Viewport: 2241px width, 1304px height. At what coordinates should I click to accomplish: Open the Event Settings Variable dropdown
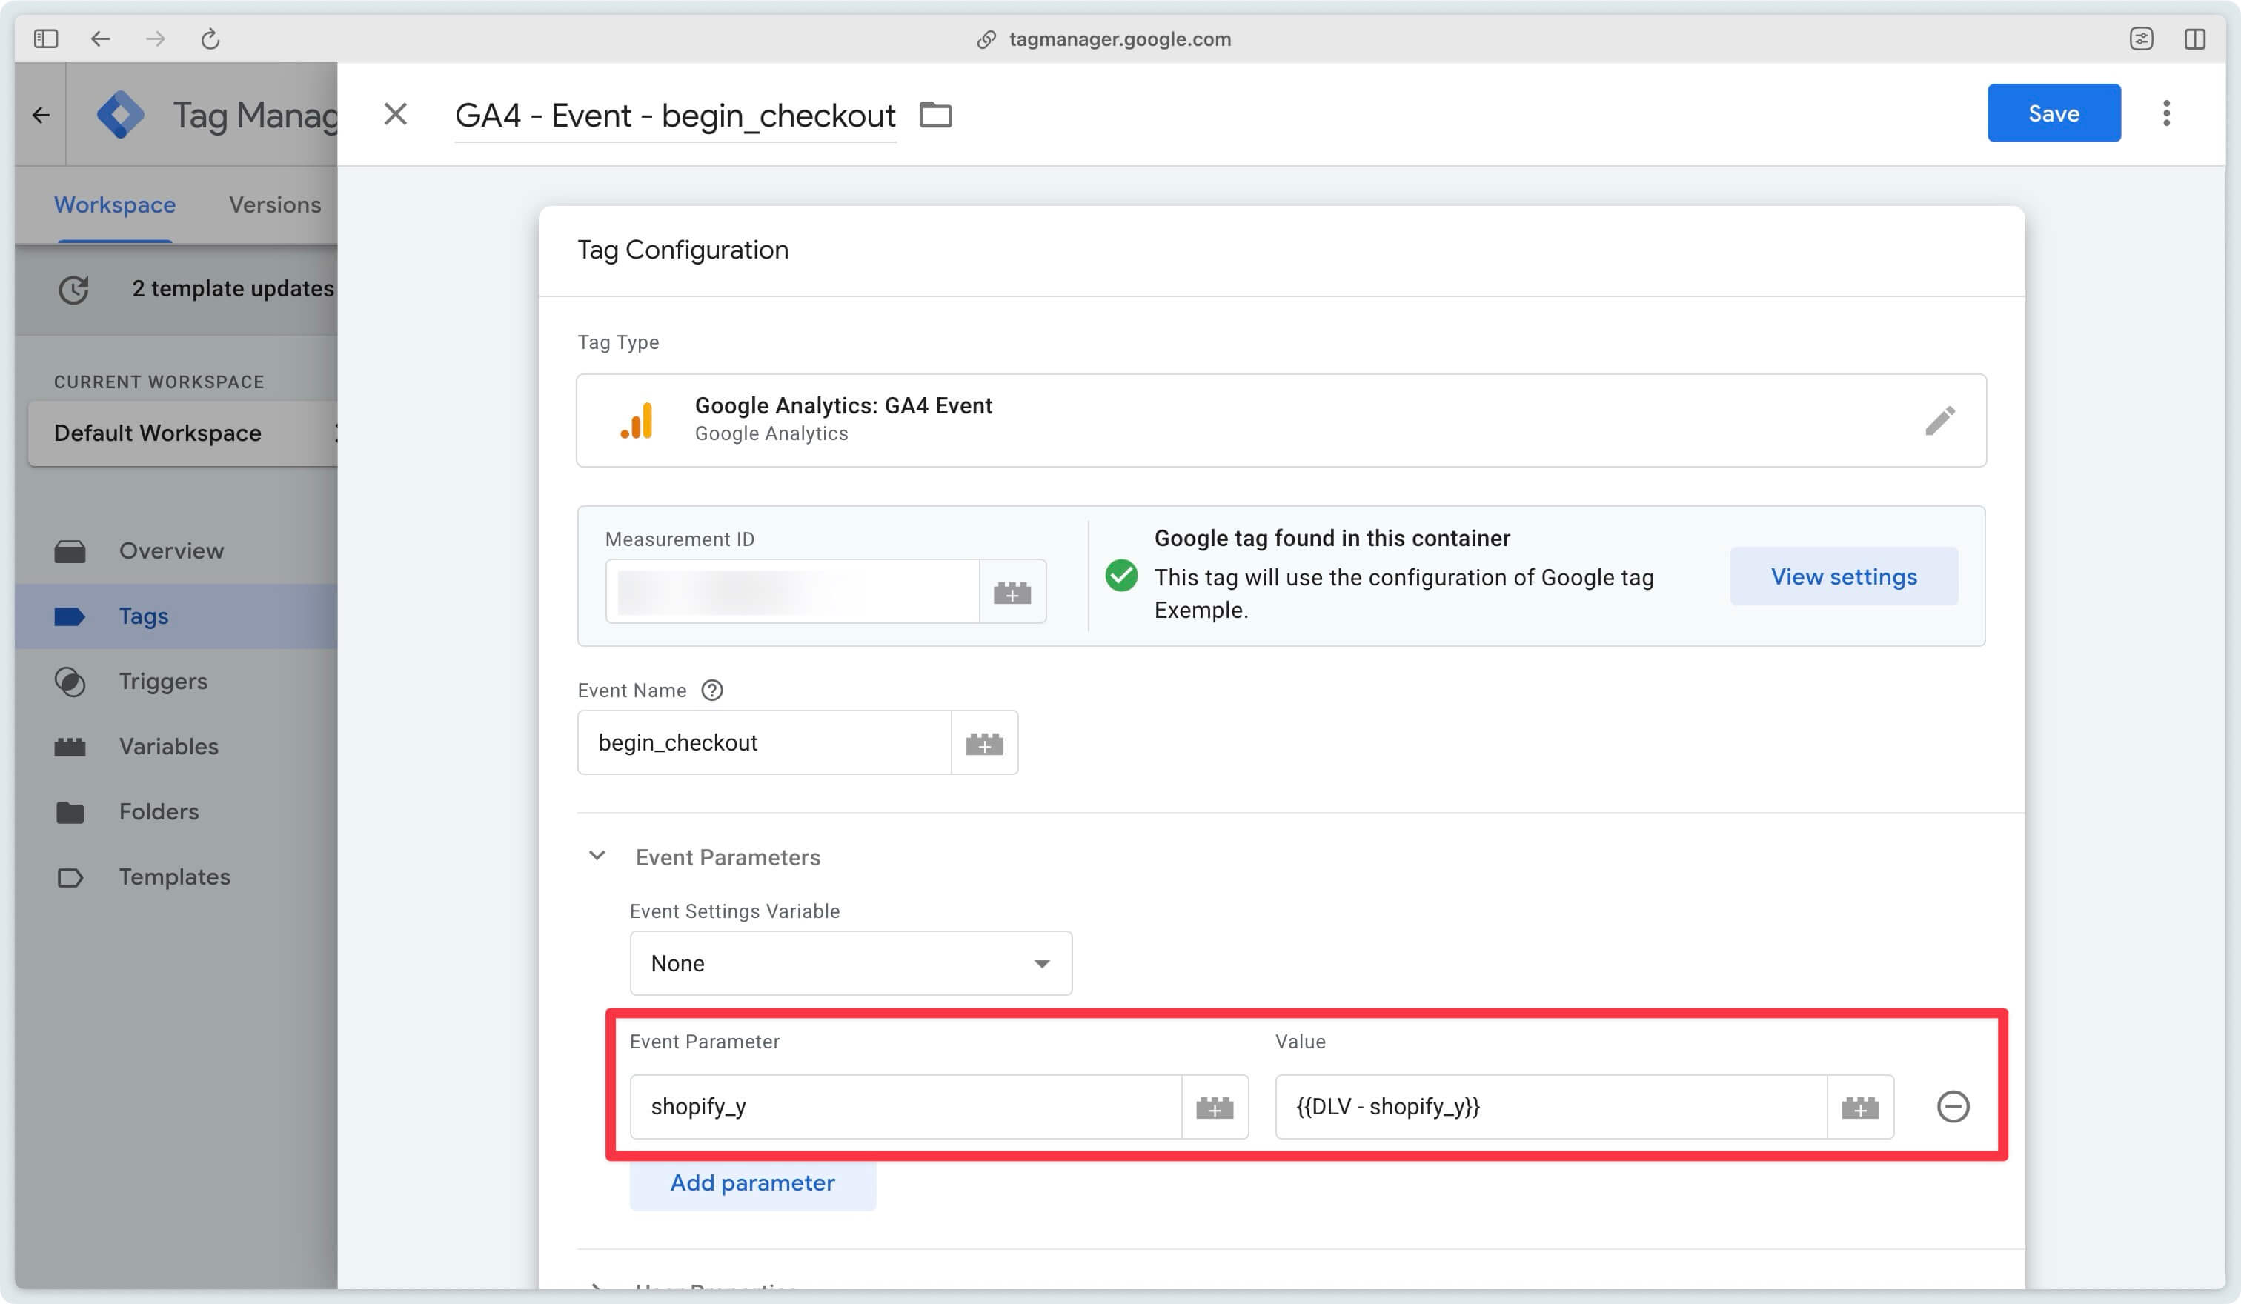(x=851, y=964)
